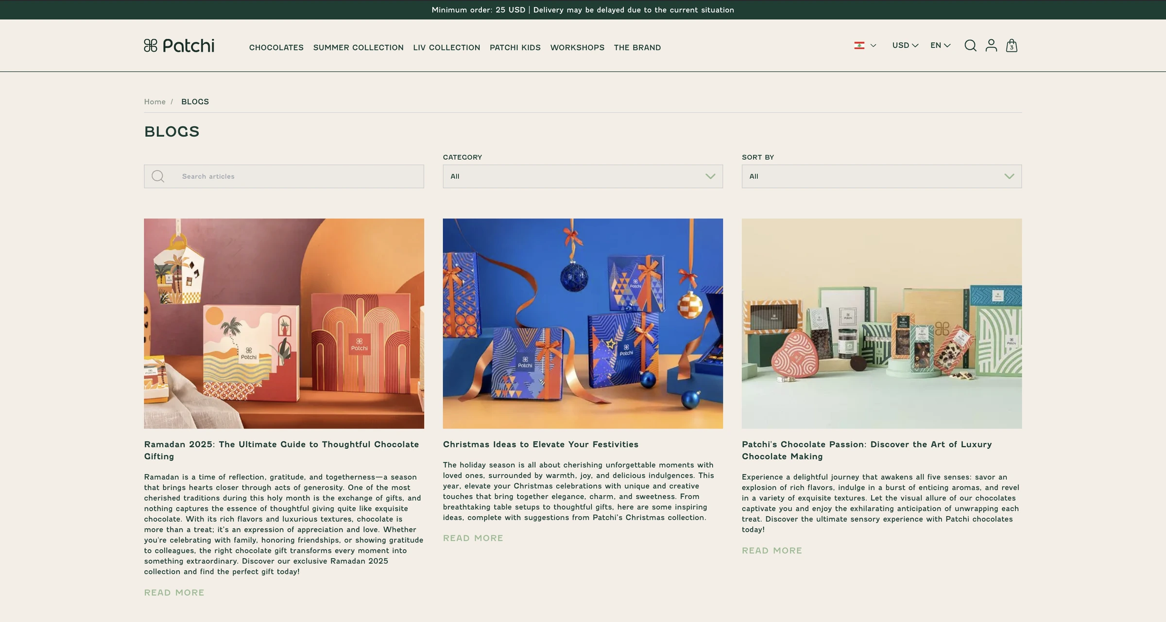Click the Patchi logo
Image resolution: width=1166 pixels, height=622 pixels.
click(179, 46)
